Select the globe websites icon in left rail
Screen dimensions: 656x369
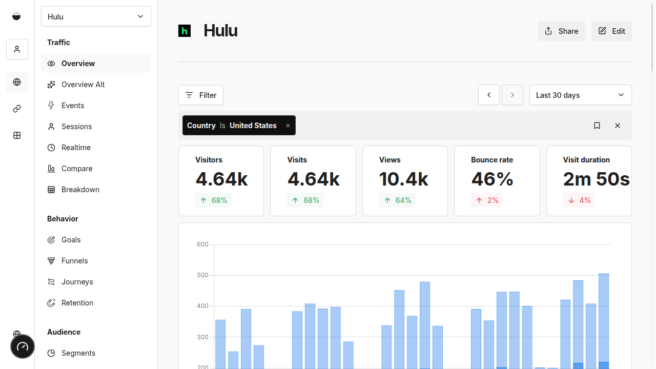click(17, 82)
